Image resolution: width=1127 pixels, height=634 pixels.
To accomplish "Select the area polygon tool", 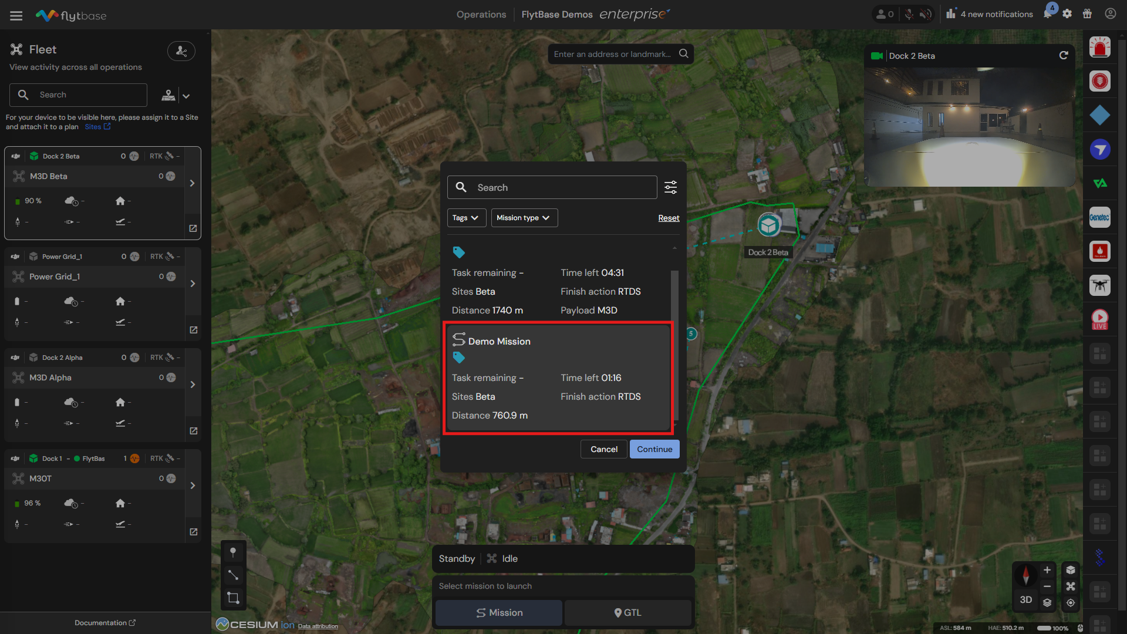I will click(x=233, y=598).
